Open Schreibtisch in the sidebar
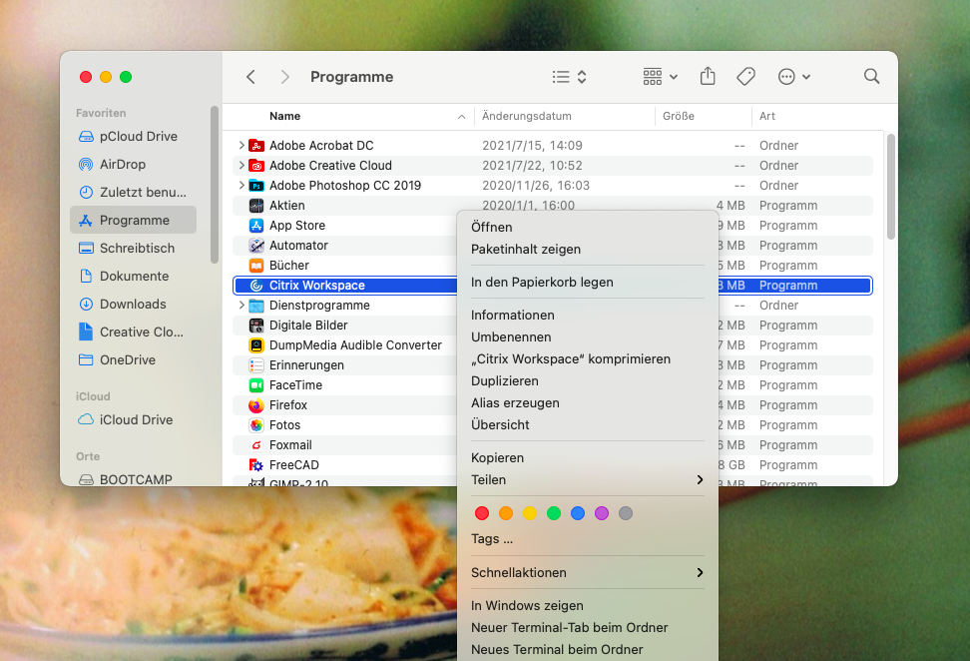 coord(134,248)
